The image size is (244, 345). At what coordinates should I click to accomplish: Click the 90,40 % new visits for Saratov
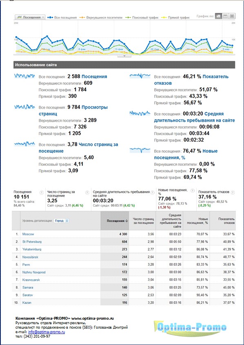(x=202, y=295)
